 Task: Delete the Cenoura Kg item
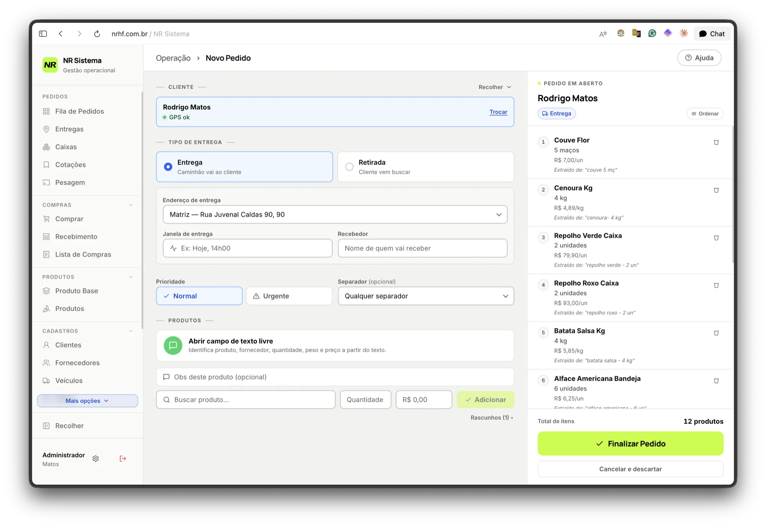pos(716,190)
